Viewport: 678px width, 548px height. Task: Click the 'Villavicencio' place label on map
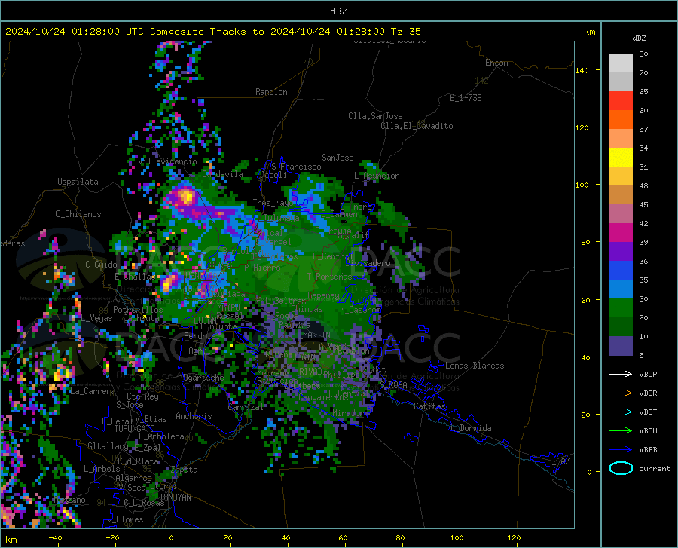coord(168,161)
